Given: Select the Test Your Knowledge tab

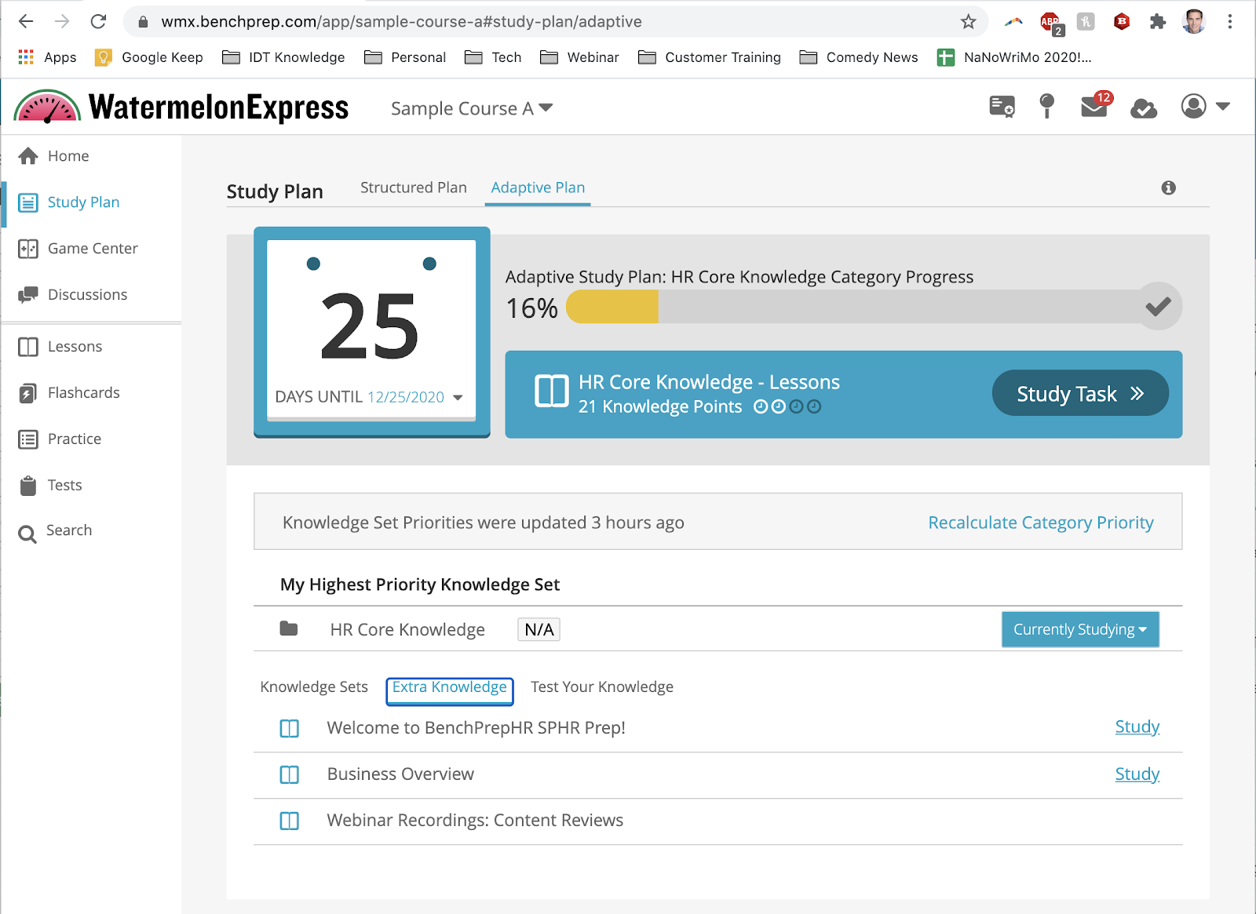Looking at the screenshot, I should (x=601, y=687).
